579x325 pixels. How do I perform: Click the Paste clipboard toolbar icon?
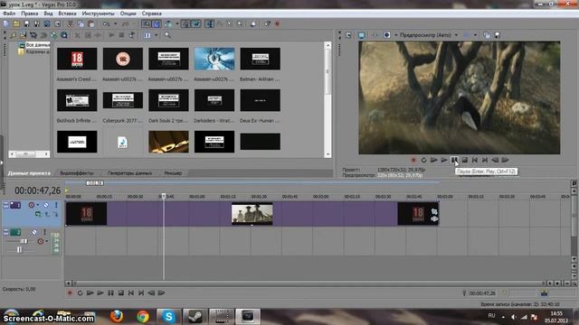90,24
